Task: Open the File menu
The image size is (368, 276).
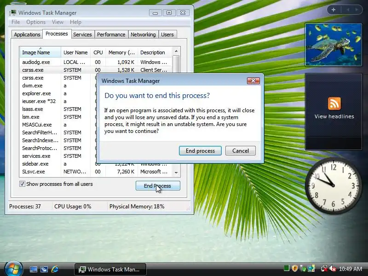Action: (16, 22)
